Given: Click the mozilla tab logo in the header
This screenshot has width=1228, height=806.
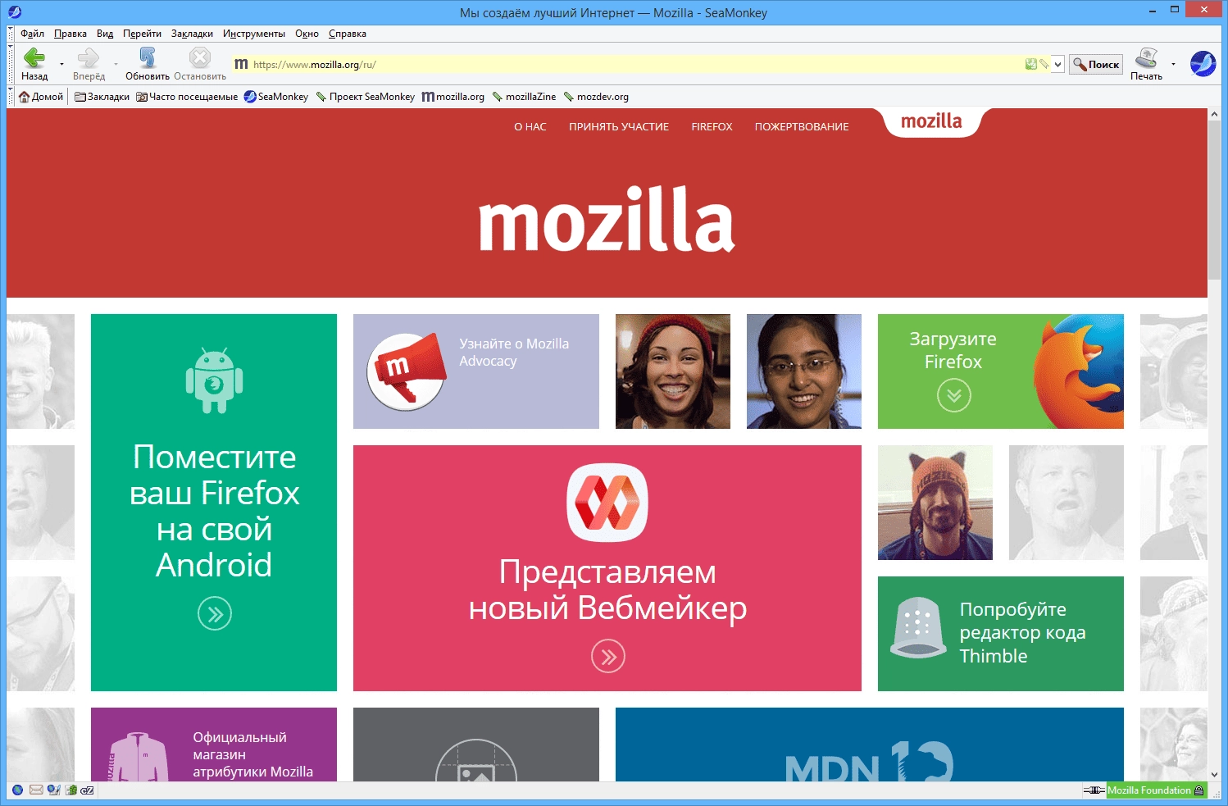Looking at the screenshot, I should click(x=932, y=121).
